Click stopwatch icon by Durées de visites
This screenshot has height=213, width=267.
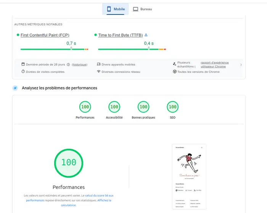(23, 71)
